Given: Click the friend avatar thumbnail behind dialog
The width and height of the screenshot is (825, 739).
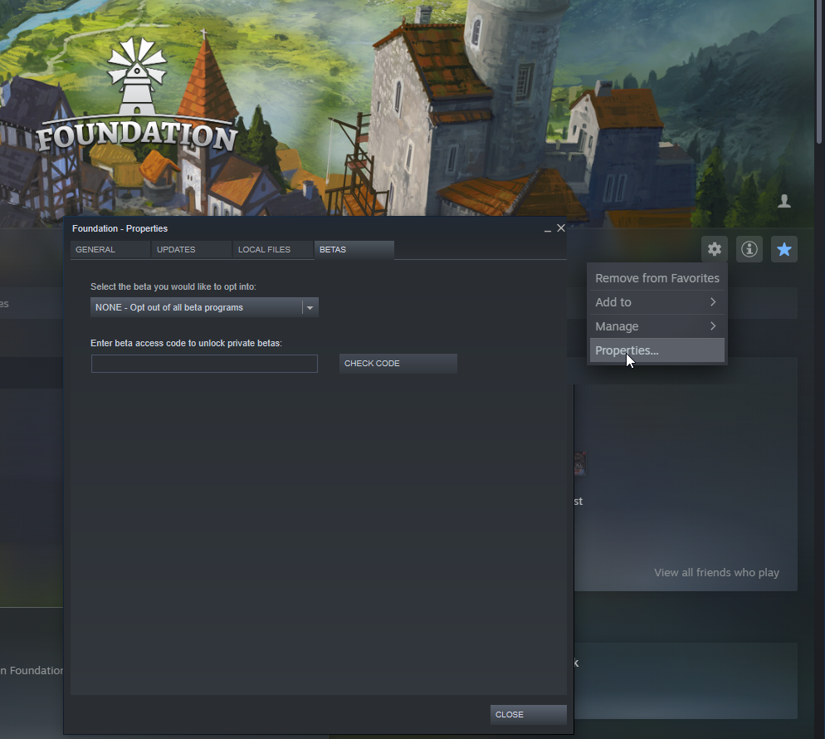Looking at the screenshot, I should (580, 463).
